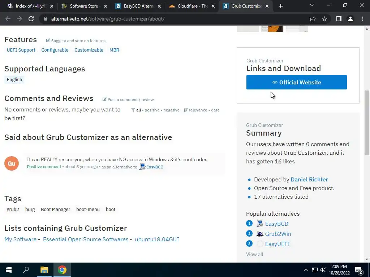Click the browser forward arrow
This screenshot has height=277, width=370.
[20, 19]
